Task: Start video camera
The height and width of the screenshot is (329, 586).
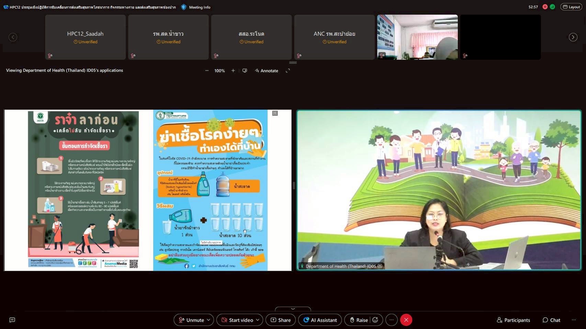Action: click(237, 320)
